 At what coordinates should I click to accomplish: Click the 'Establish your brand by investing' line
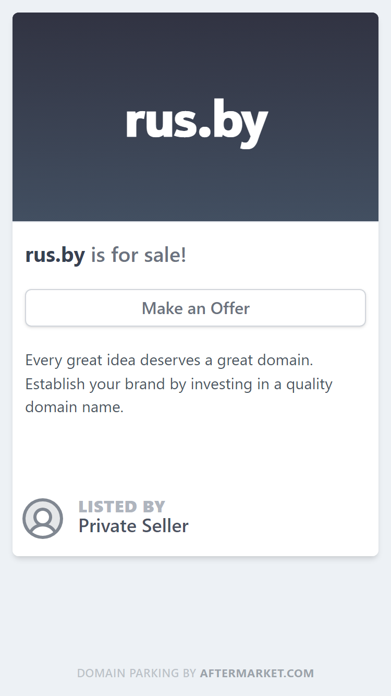[x=179, y=384]
